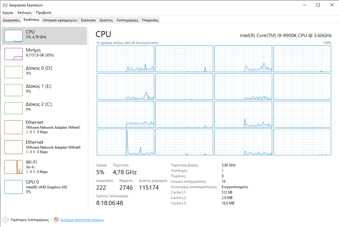This screenshot has height=227, width=339.
Task: Open the Προβολή menu
Action: [44, 12]
